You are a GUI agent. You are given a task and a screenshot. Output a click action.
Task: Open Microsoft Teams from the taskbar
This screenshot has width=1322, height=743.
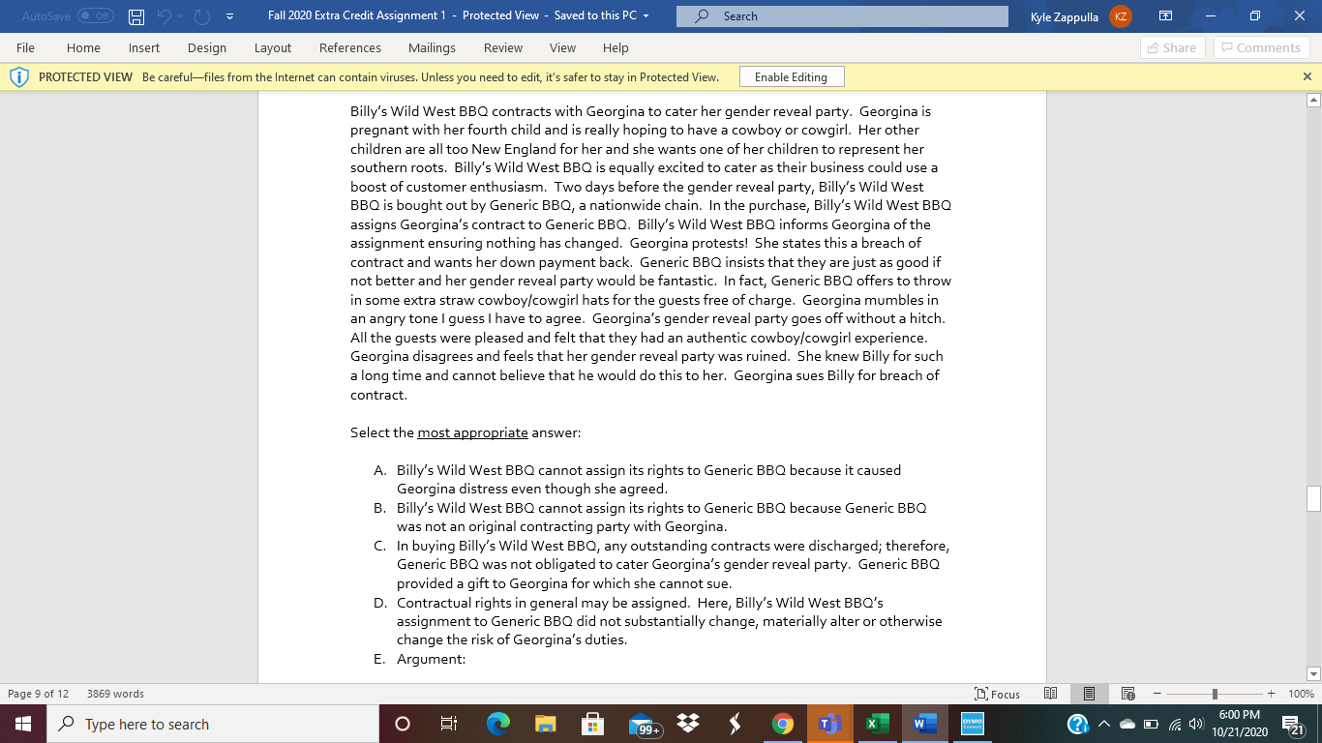click(x=830, y=724)
